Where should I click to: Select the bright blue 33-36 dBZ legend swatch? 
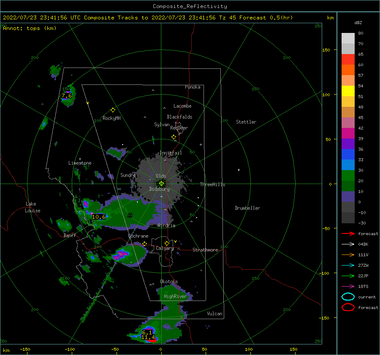348,154
